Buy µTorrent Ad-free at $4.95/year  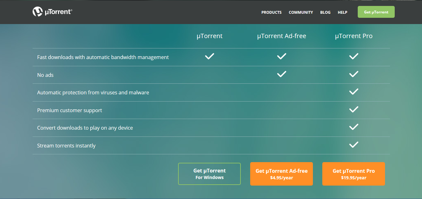(282, 174)
